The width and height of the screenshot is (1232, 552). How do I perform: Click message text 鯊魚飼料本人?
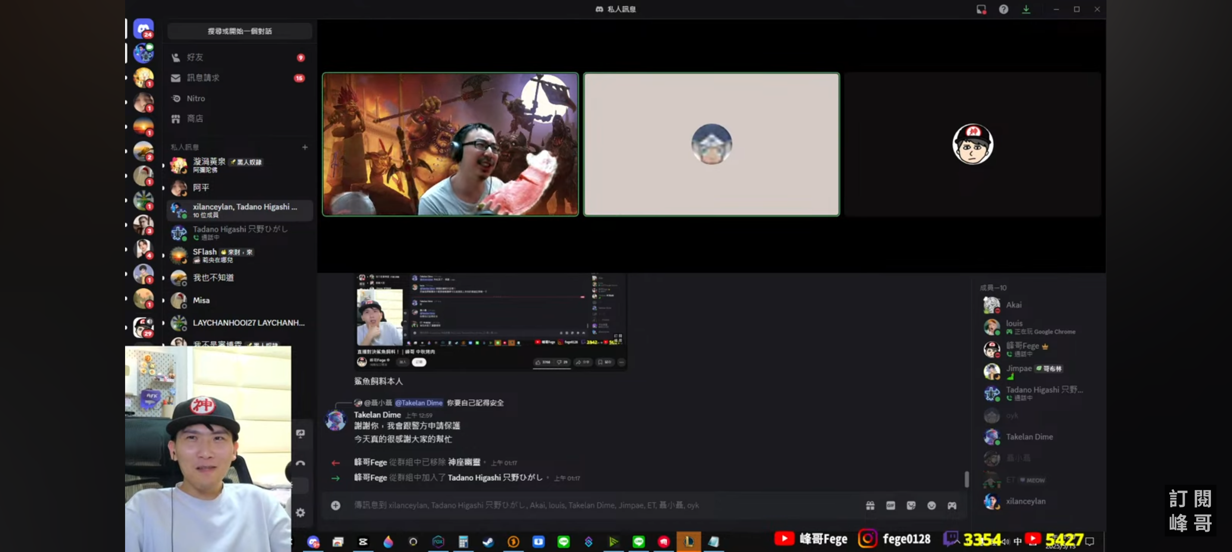(378, 381)
